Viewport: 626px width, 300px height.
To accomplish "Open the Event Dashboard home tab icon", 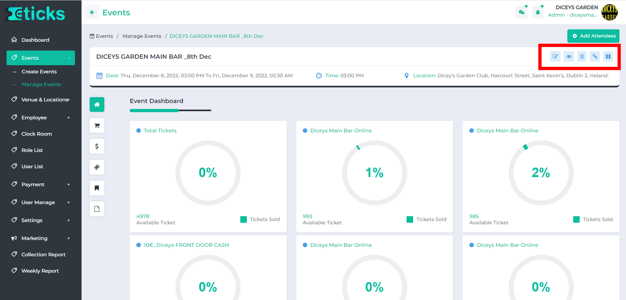I will coord(97,104).
